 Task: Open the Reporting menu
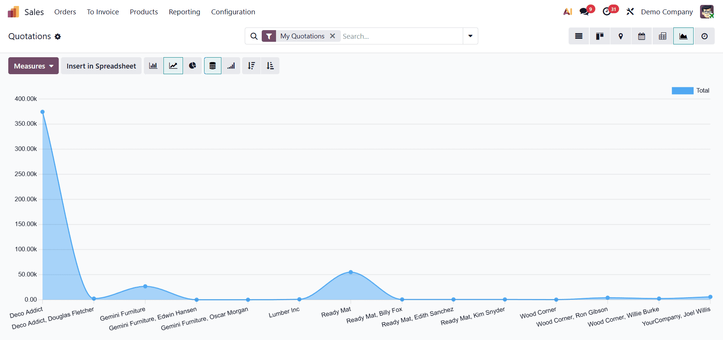click(184, 12)
